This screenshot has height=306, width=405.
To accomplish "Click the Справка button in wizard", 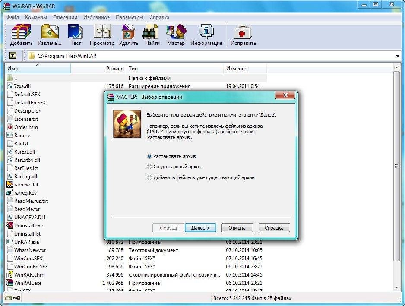I will (274, 228).
